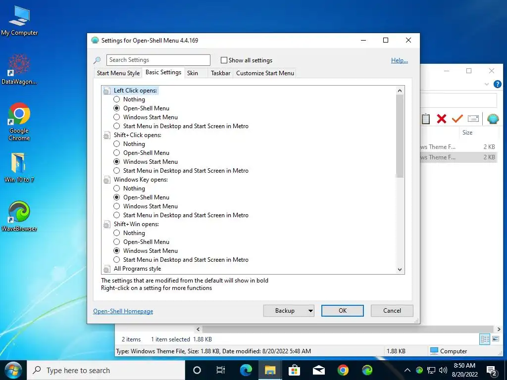Viewport: 507px width, 380px height.
Task: Click Explorer horizontal scrollbar right arrow
Action: [499, 329]
